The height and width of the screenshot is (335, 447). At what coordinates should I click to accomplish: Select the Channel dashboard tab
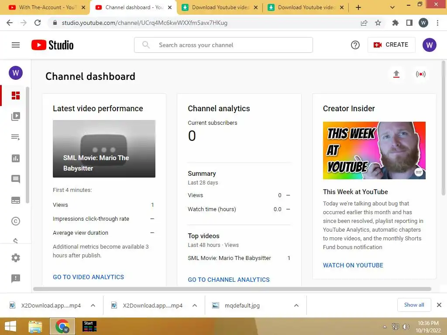click(134, 7)
